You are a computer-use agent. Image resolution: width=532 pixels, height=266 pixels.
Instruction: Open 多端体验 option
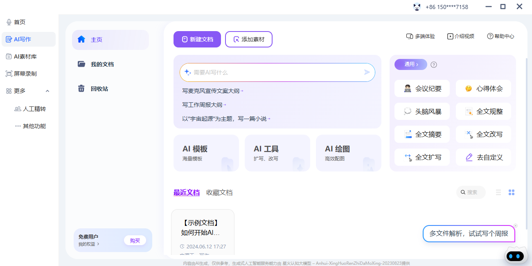(421, 36)
